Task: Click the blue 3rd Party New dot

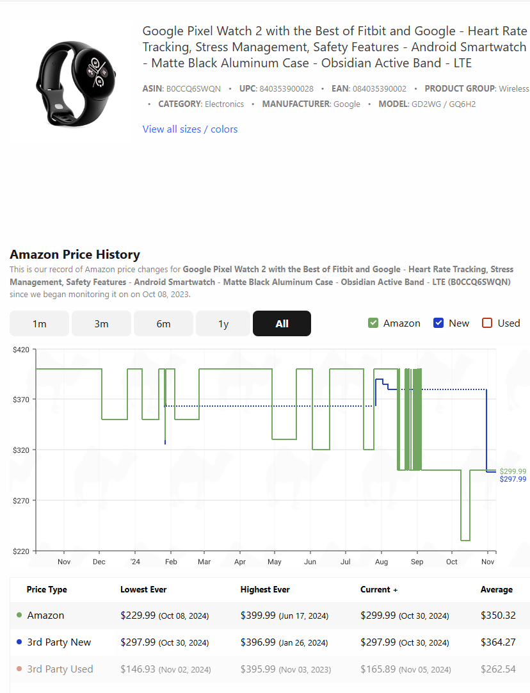Action: click(19, 642)
